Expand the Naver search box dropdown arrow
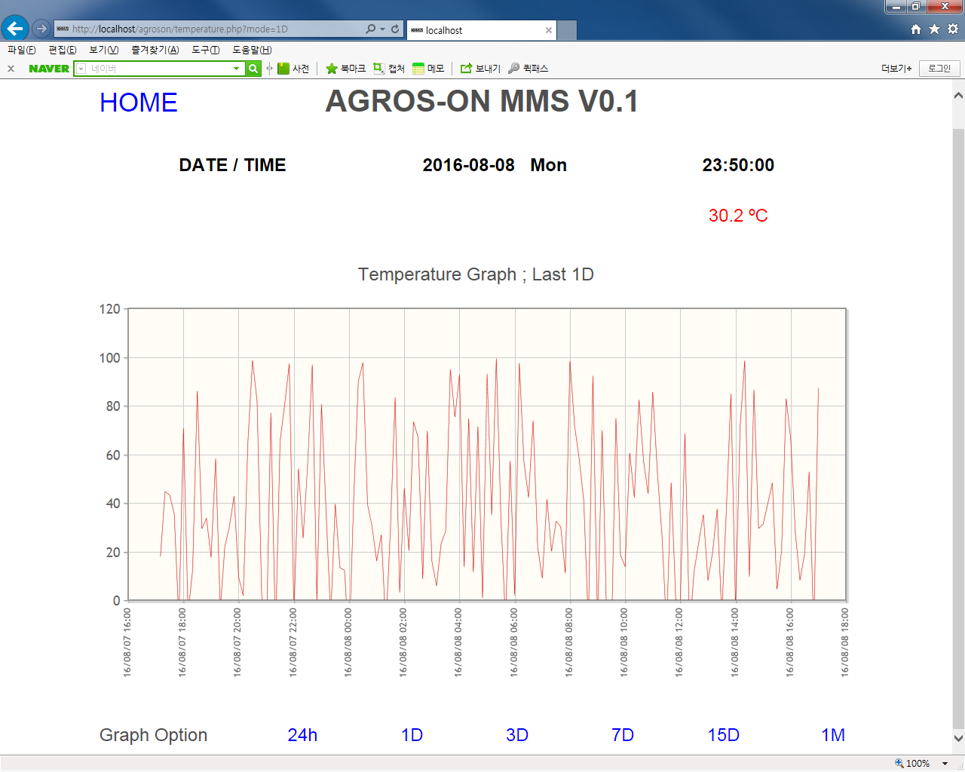 click(x=236, y=69)
